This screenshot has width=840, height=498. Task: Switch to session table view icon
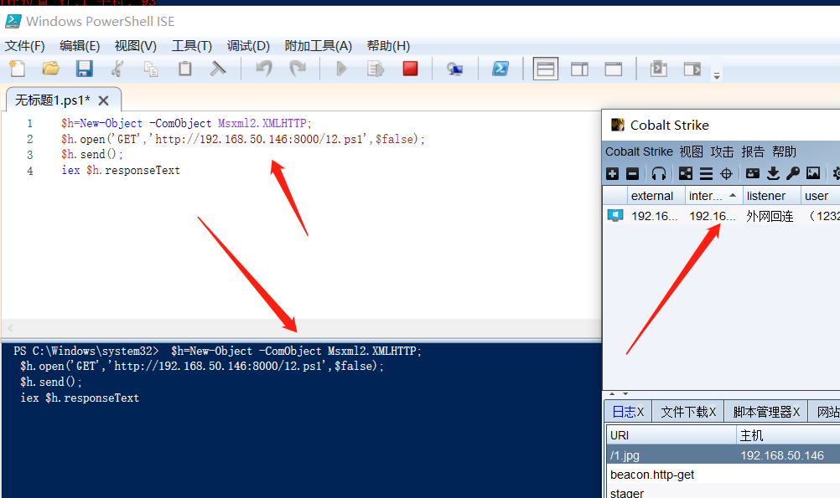point(706,173)
